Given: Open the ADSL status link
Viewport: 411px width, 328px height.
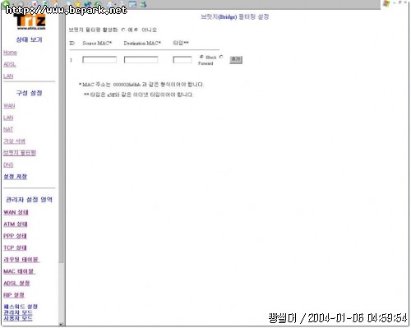Looking at the screenshot, I should click(10, 64).
